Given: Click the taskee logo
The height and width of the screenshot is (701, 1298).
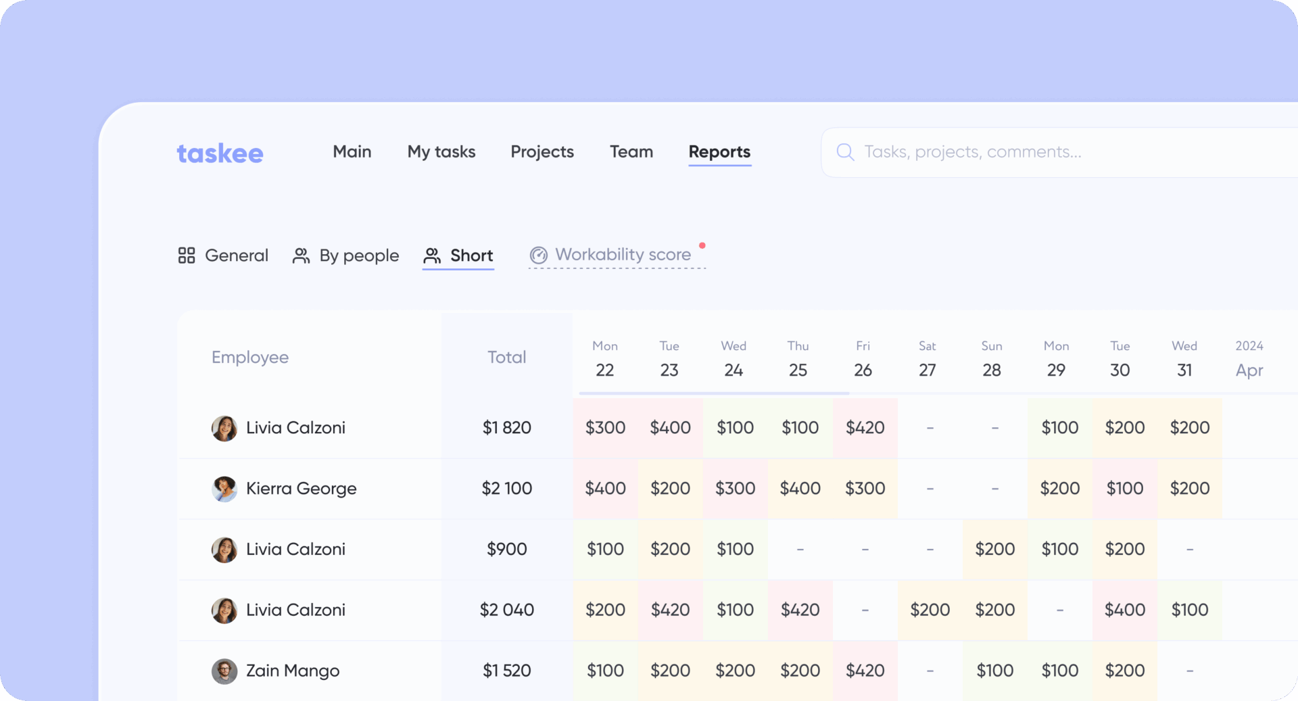Looking at the screenshot, I should tap(220, 153).
